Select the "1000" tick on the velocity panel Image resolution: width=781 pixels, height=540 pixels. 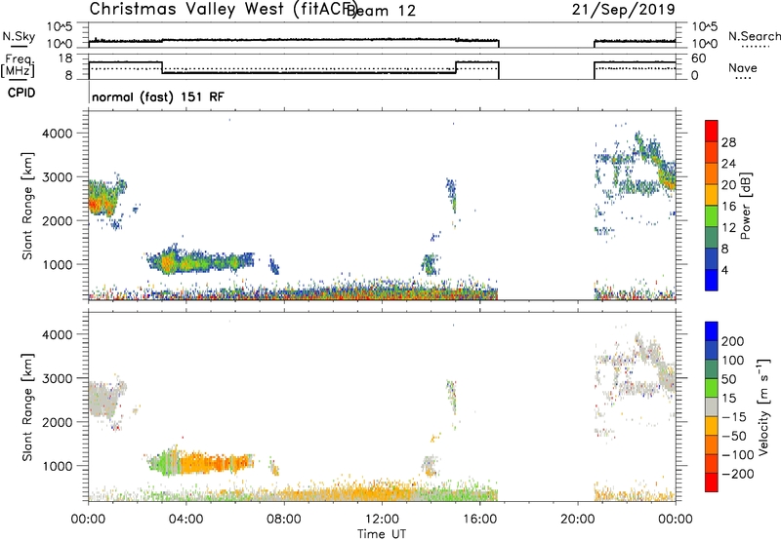(58, 466)
